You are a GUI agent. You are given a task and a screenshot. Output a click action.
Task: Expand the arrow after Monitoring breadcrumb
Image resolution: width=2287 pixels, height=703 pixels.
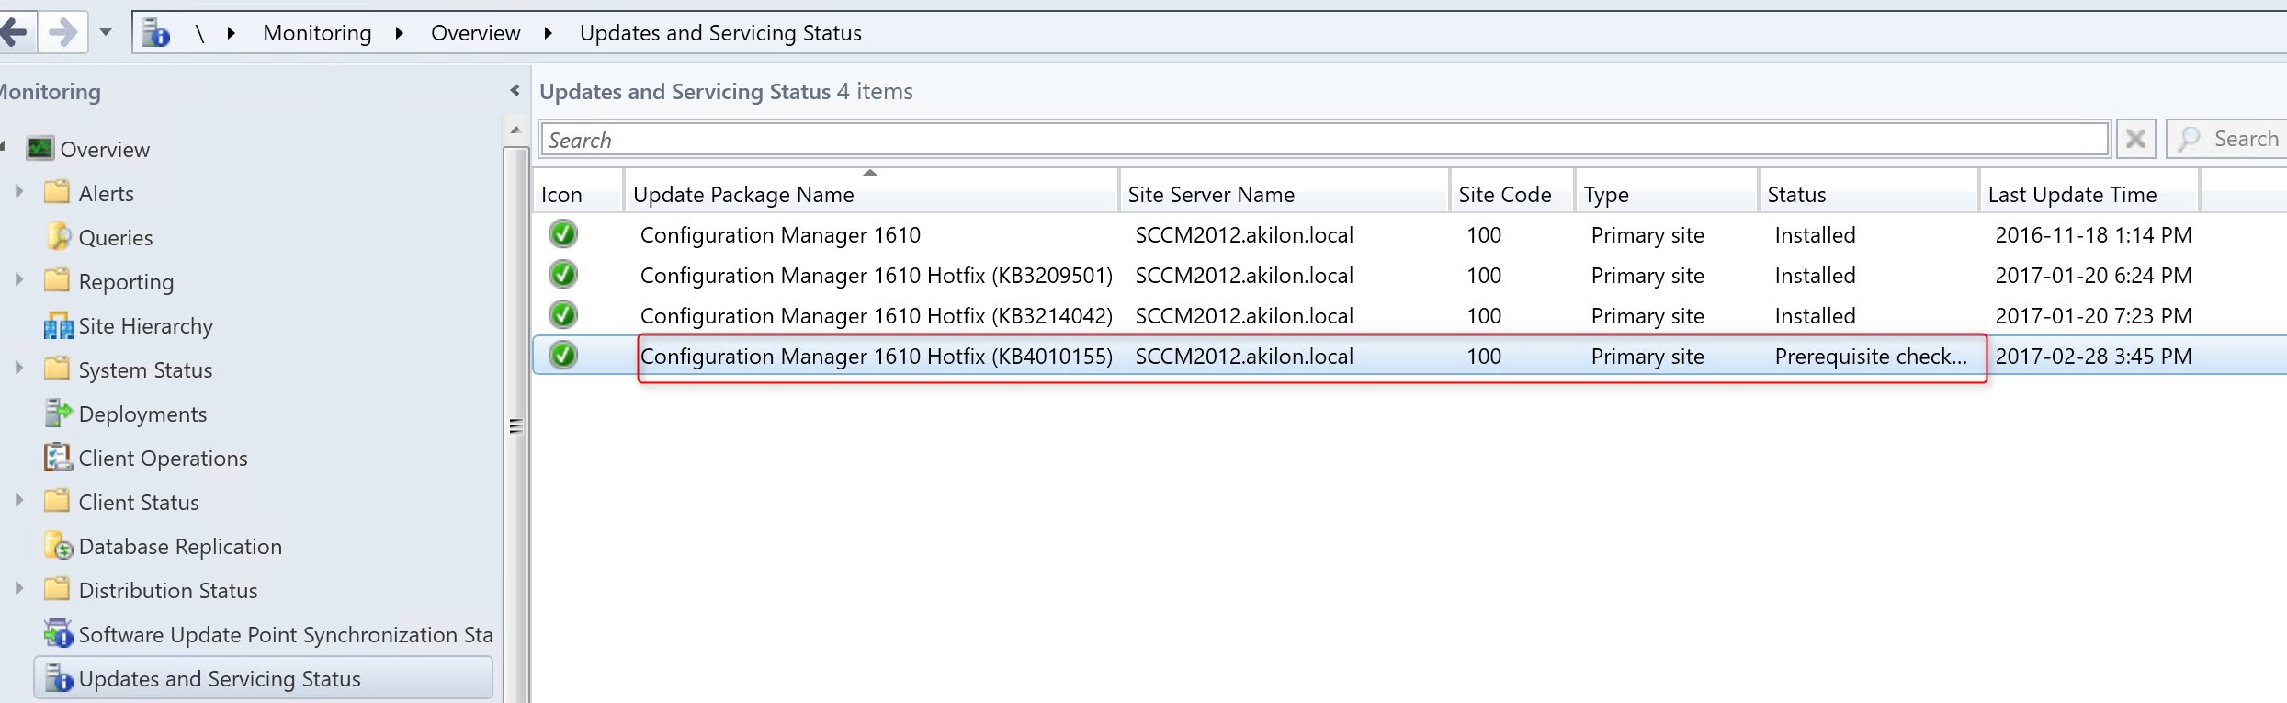(400, 33)
